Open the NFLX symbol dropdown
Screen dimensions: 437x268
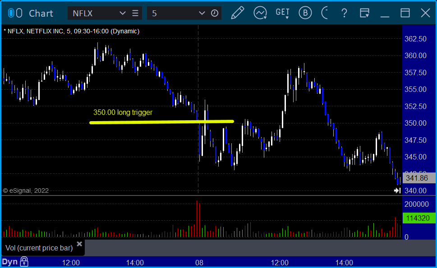(x=122, y=13)
